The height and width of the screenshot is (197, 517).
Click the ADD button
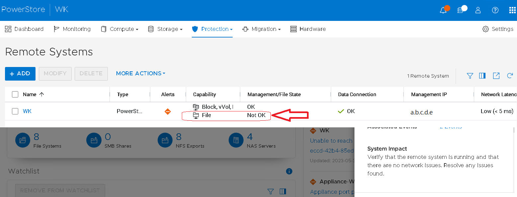tap(20, 73)
